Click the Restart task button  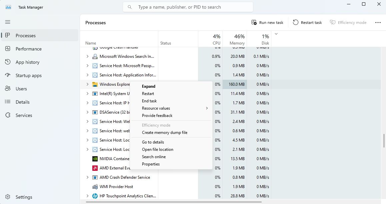[307, 22]
